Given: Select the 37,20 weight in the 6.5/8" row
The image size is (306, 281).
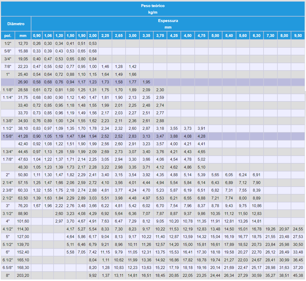Looking at the screenshot, I should click(298, 268).
